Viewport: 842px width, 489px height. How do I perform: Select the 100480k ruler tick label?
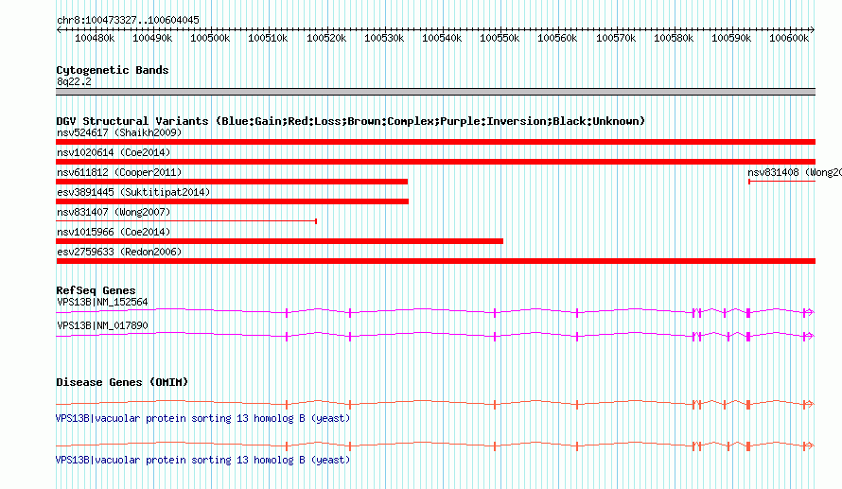95,38
